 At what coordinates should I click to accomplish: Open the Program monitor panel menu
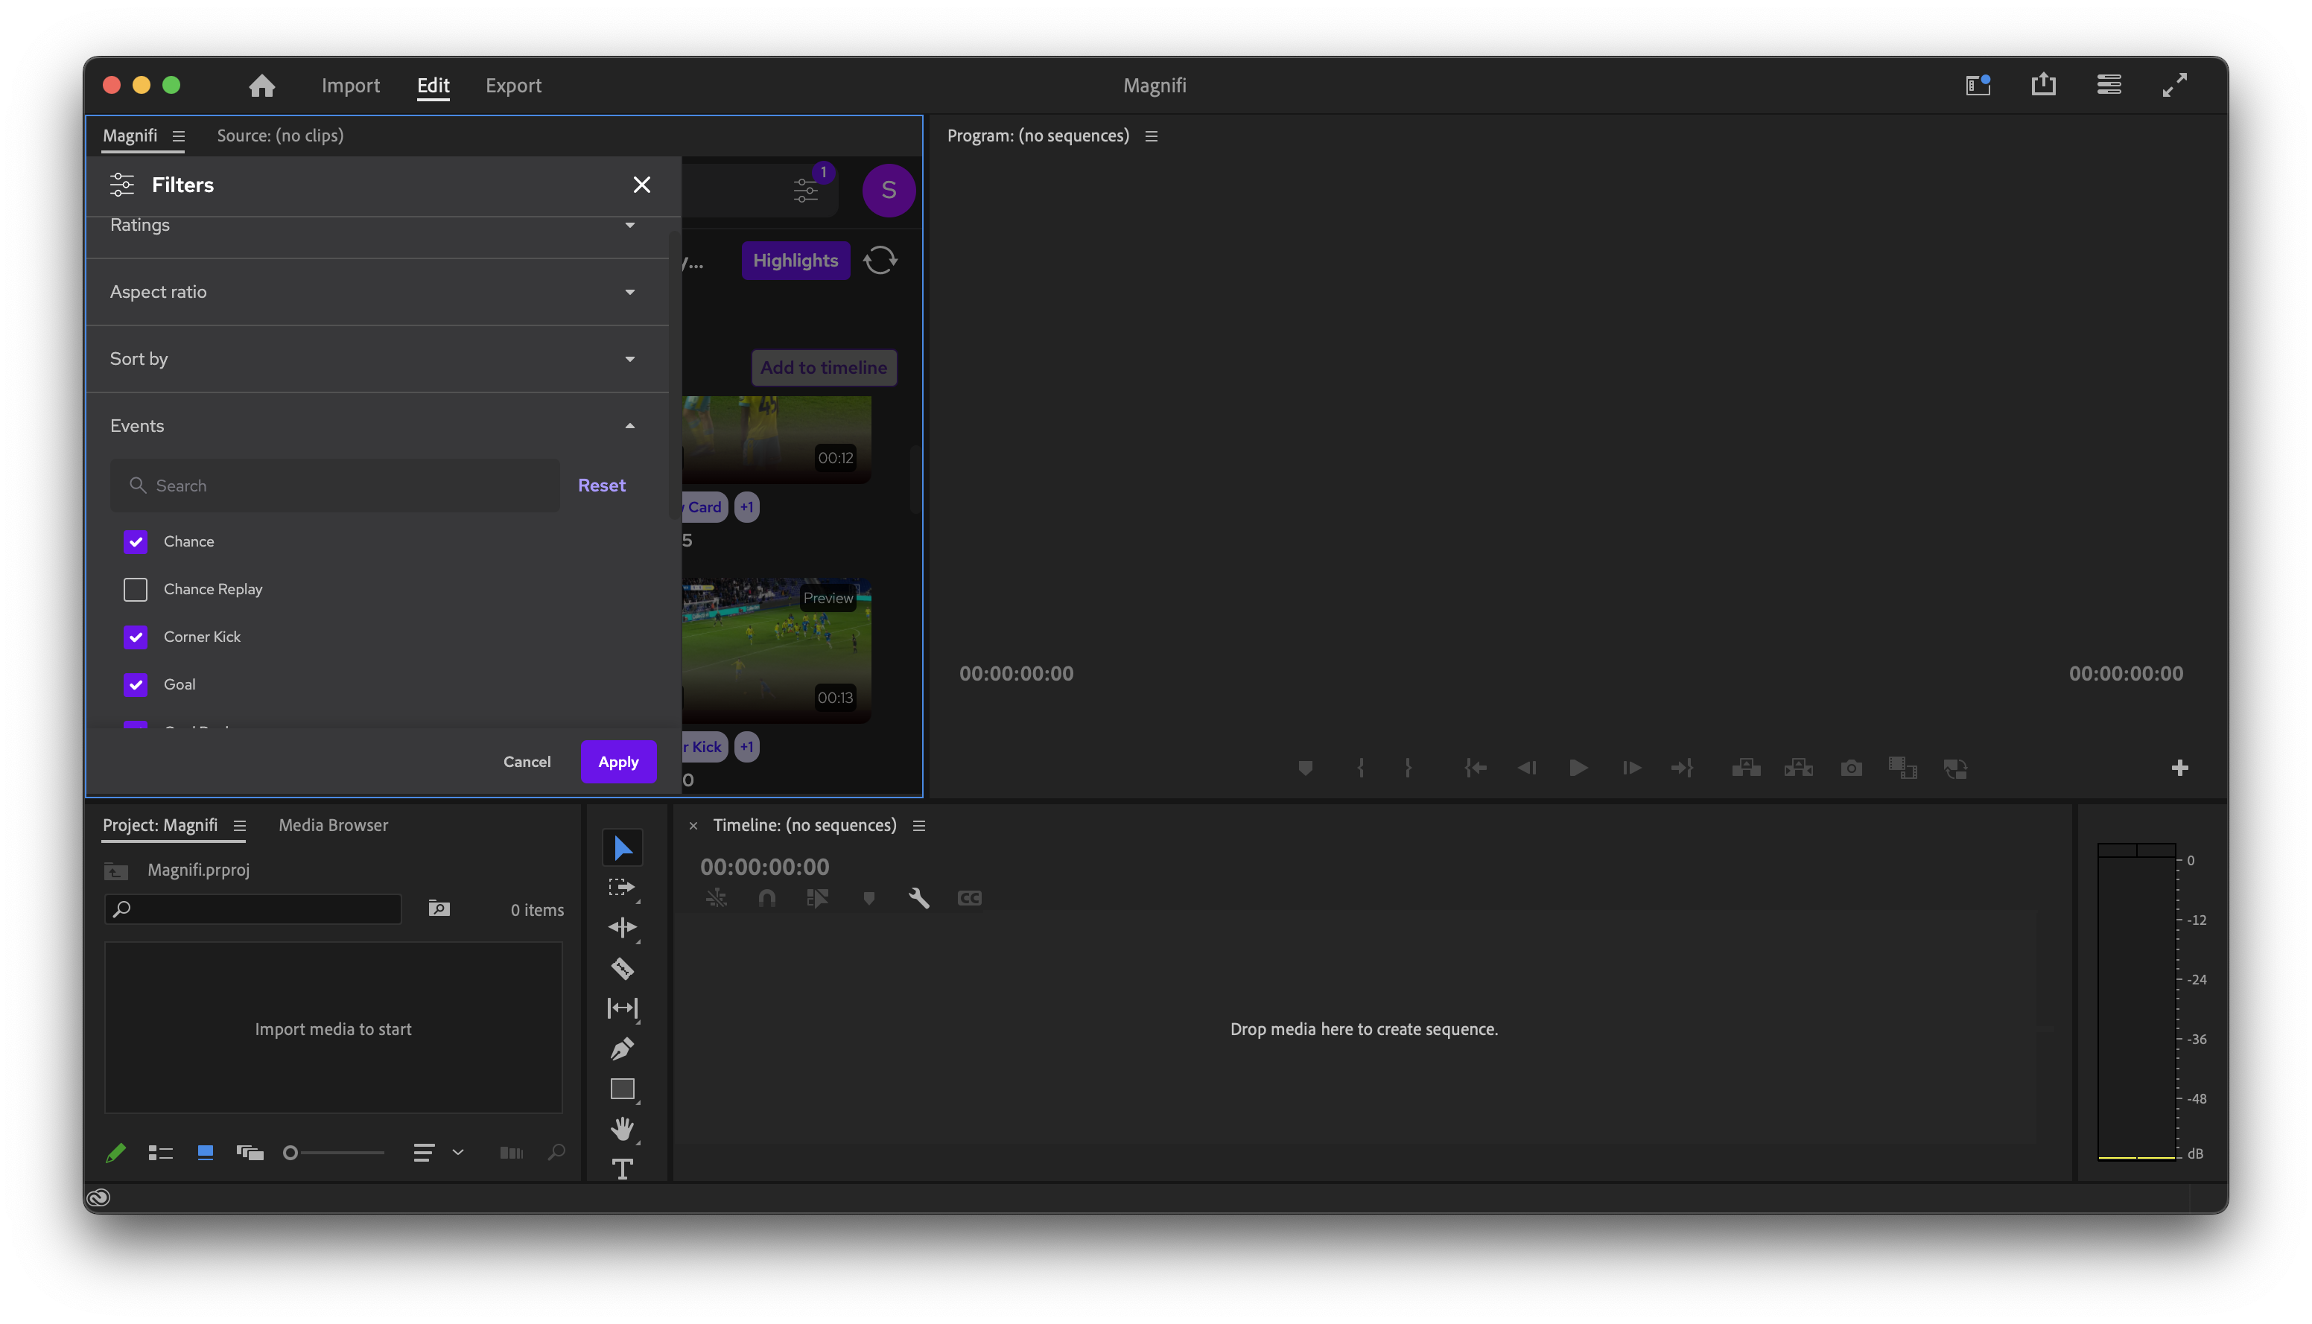coord(1151,136)
